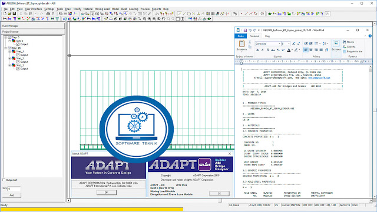
Task: Close the About ADAPT dialog
Action: 230,153
